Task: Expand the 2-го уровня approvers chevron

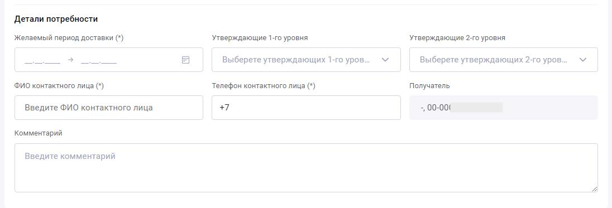Action: point(583,60)
